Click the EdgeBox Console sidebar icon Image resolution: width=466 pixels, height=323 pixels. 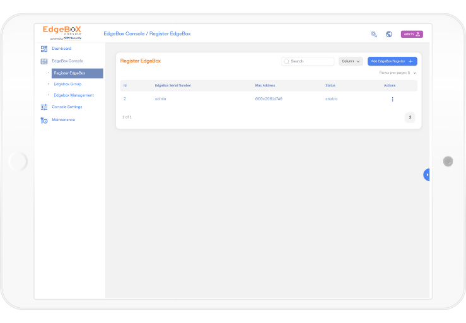click(x=44, y=61)
